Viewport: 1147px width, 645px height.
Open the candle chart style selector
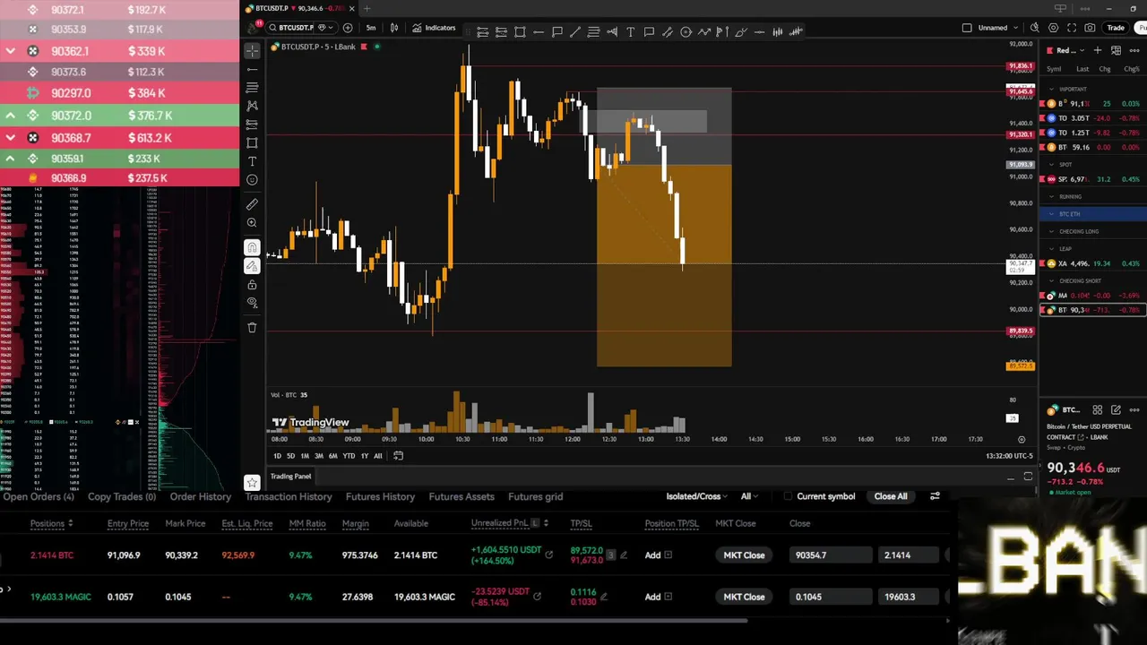pos(394,28)
